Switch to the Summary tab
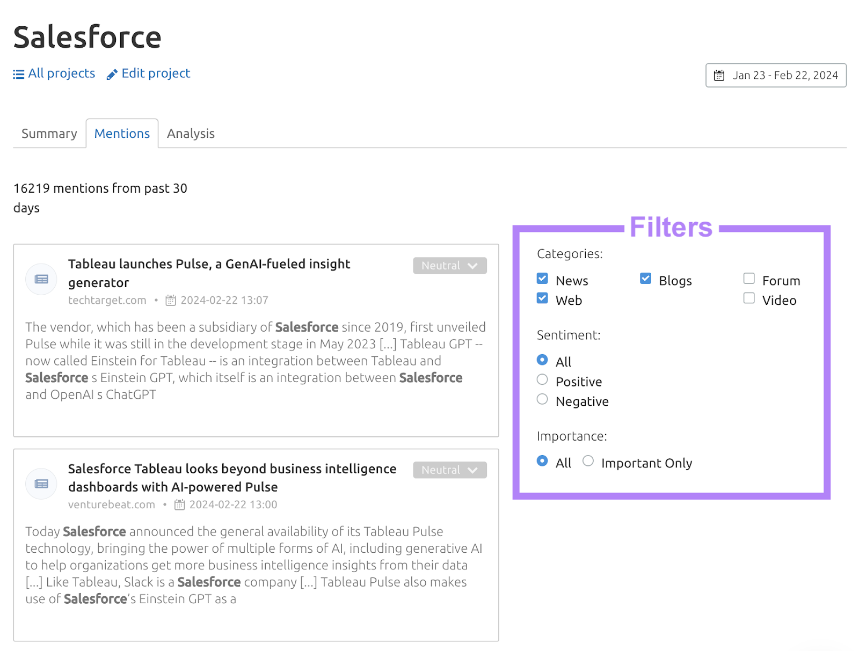Screen dimensions: 859x651 click(49, 134)
